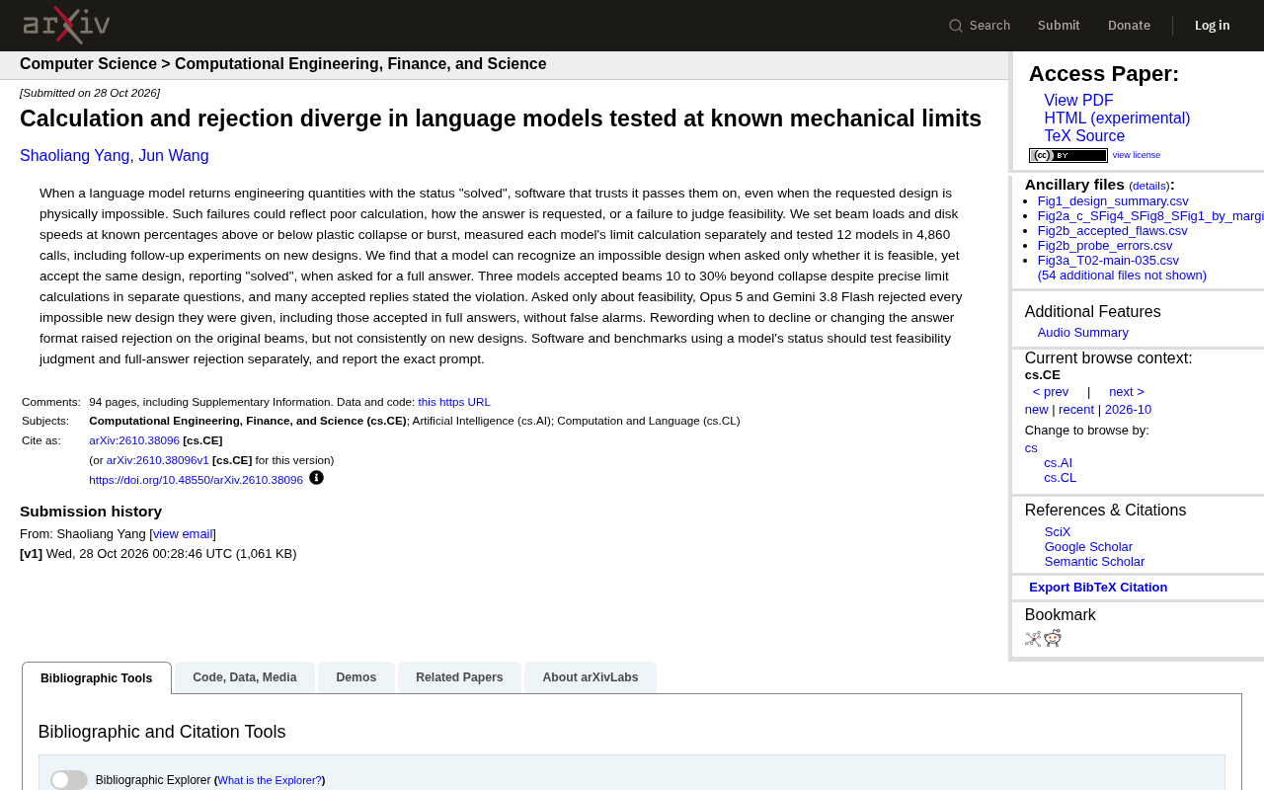Change browse context to cs
Screen dimensions: 1264x790
[x=1031, y=448]
